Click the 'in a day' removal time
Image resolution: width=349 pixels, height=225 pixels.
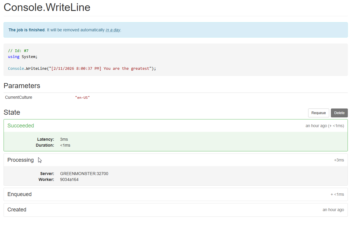(x=113, y=30)
